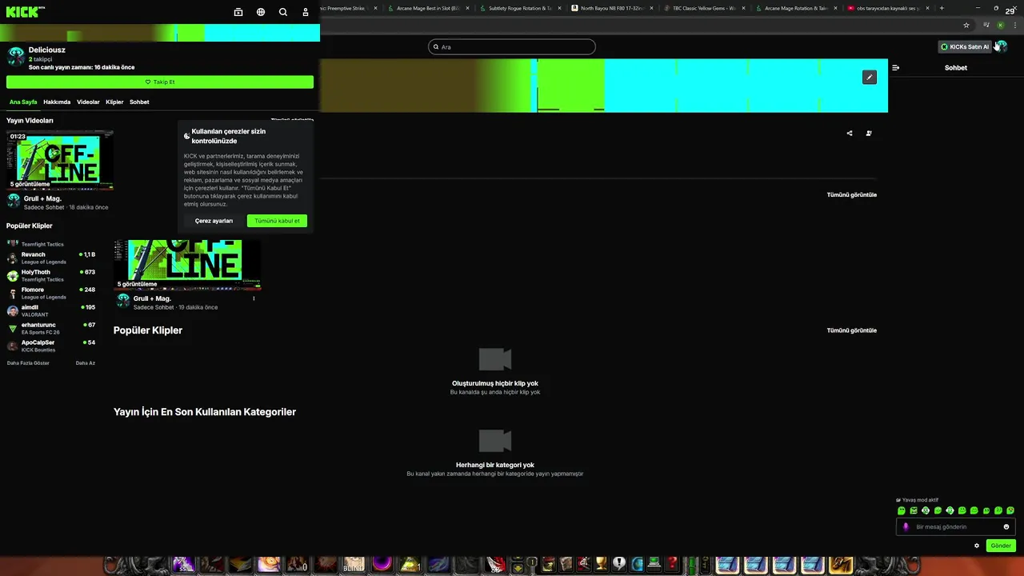
Task: Open Tümünü görüntüle beside Popüler Klipler
Action: coord(851,330)
